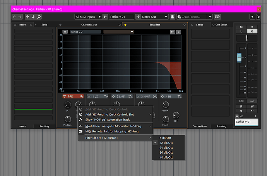Click the L listen button
The width and height of the screenshot is (267, 176).
click(241, 31)
